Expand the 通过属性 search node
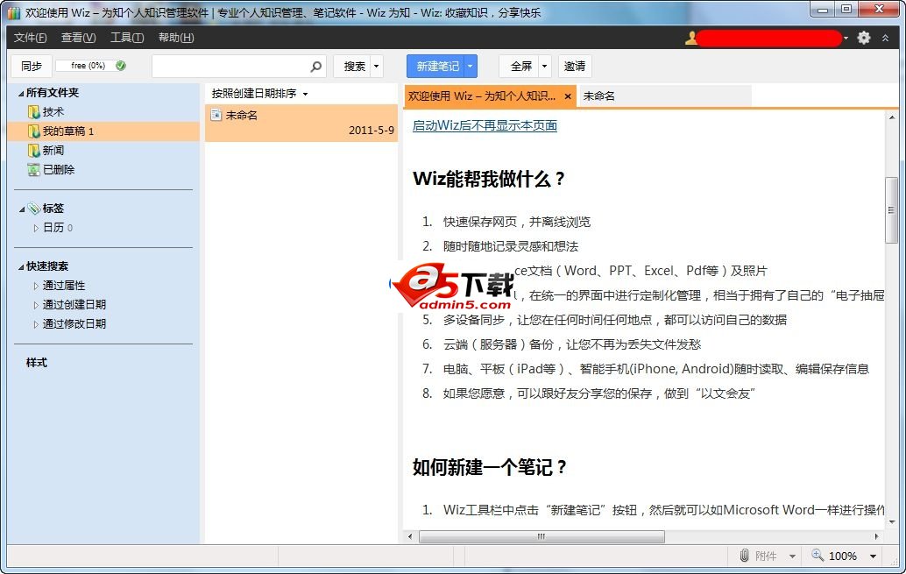The width and height of the screenshot is (906, 574). [36, 287]
